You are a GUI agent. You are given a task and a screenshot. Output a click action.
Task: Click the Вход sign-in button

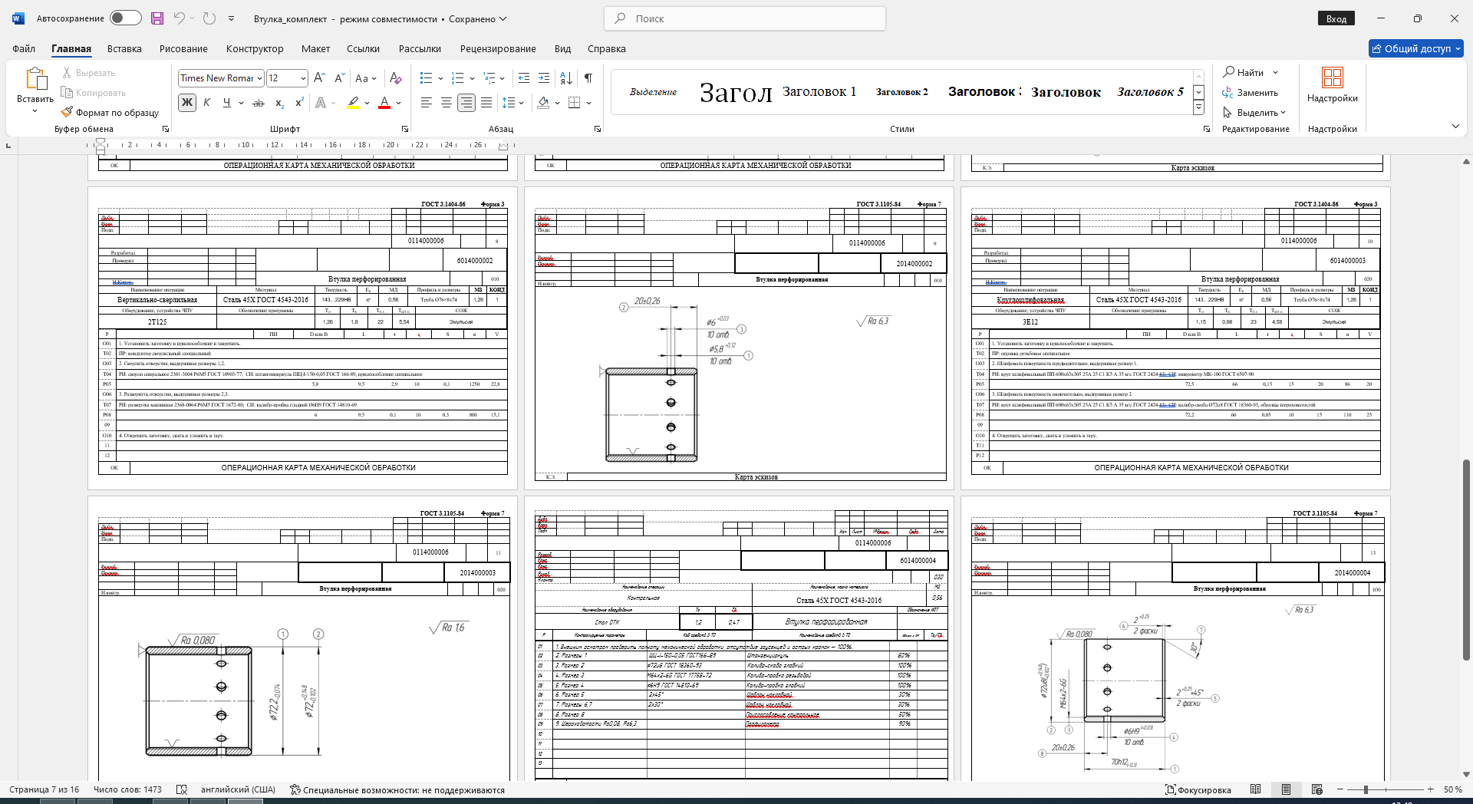pyautogui.click(x=1336, y=18)
